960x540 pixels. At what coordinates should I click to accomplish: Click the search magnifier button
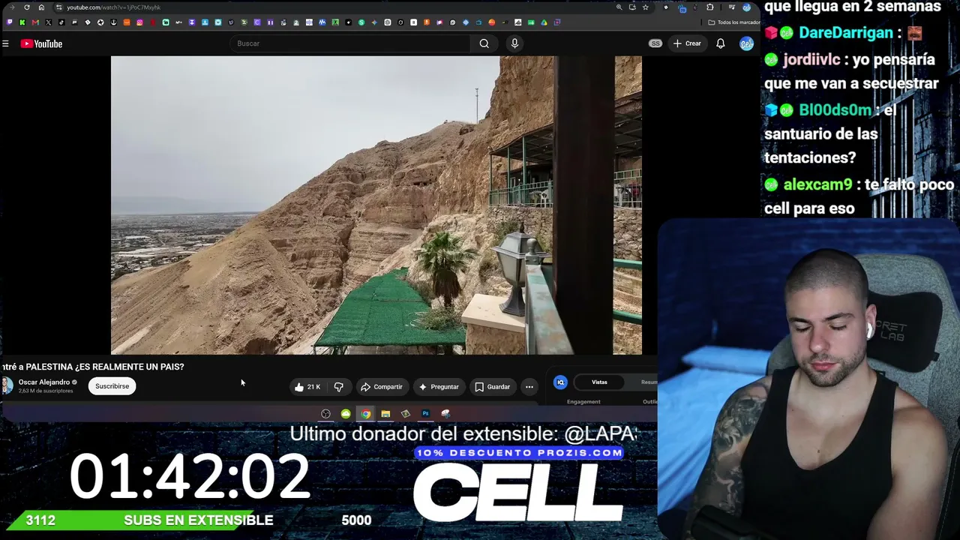(484, 43)
